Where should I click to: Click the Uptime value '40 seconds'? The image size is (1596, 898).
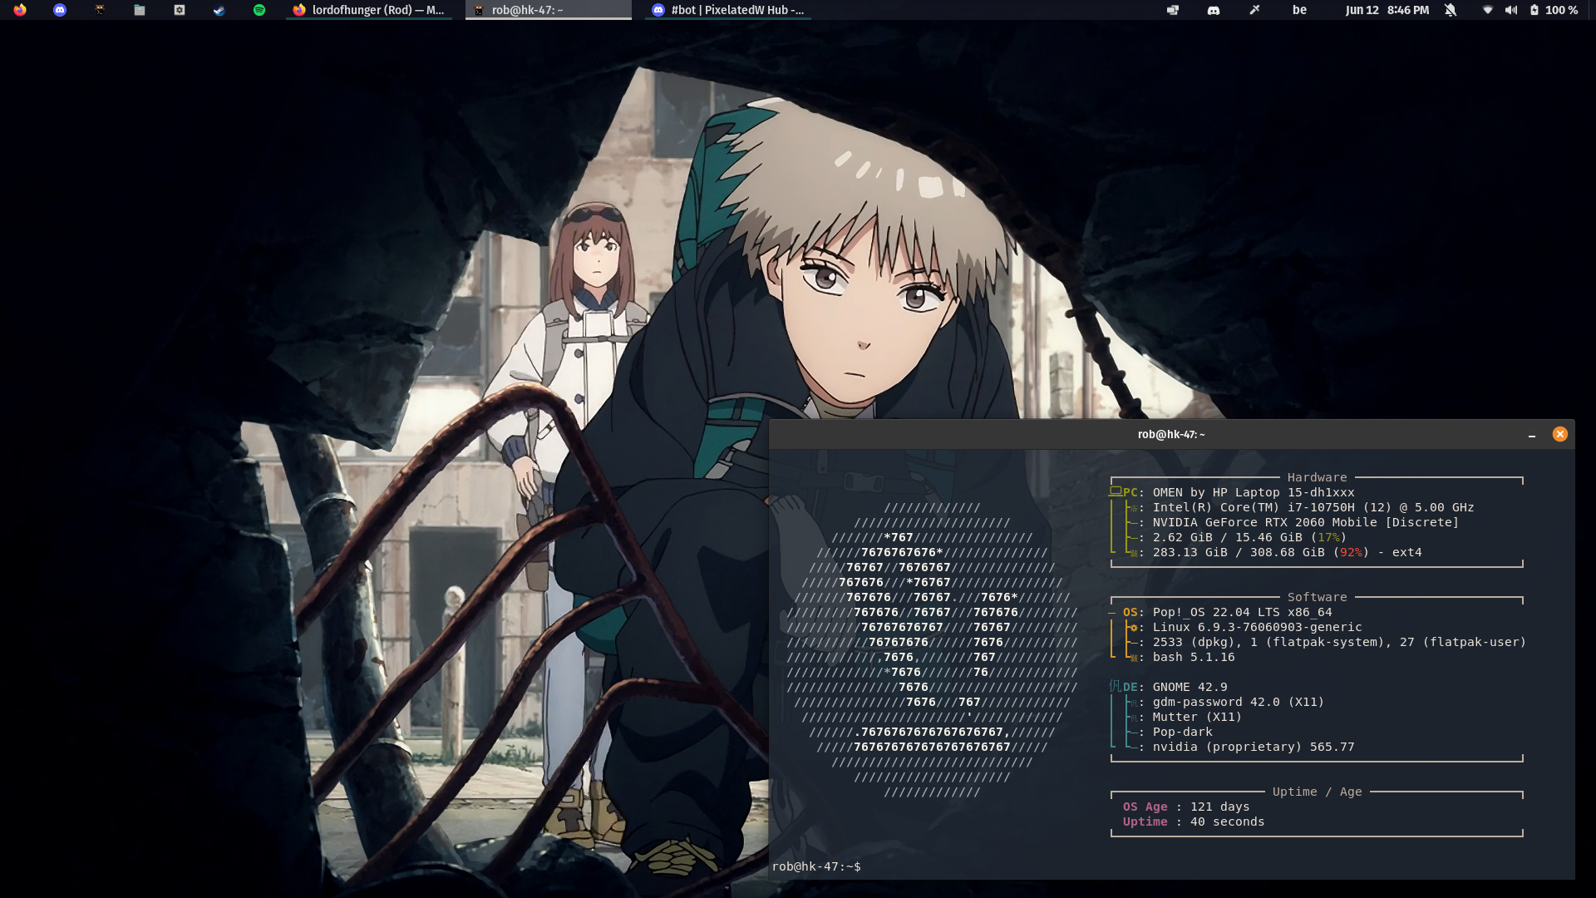[x=1227, y=822]
